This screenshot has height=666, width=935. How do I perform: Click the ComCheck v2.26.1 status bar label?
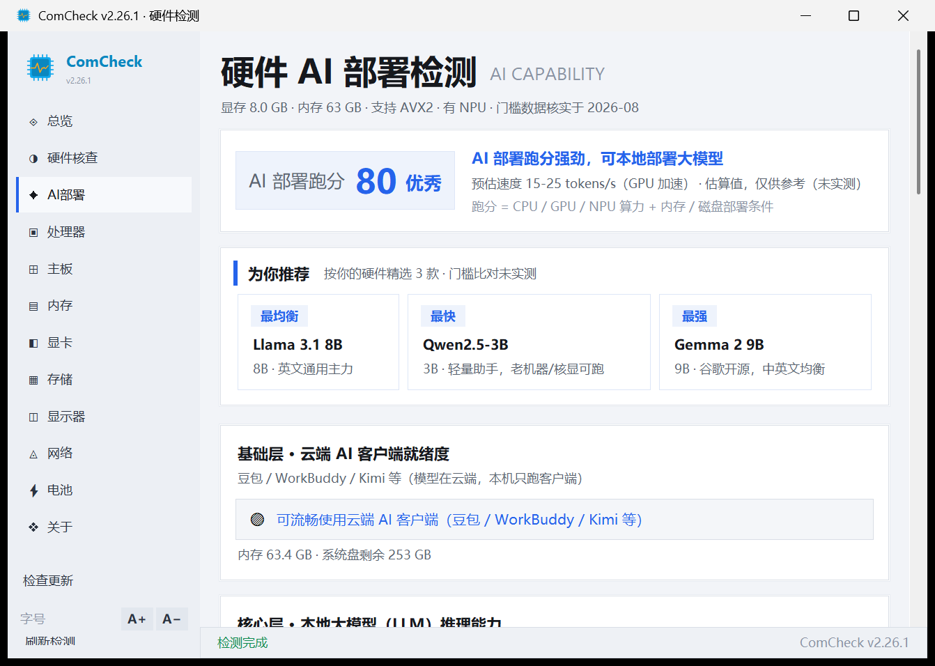854,643
